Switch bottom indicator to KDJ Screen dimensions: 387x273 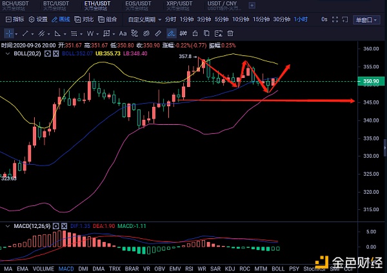[230, 268]
